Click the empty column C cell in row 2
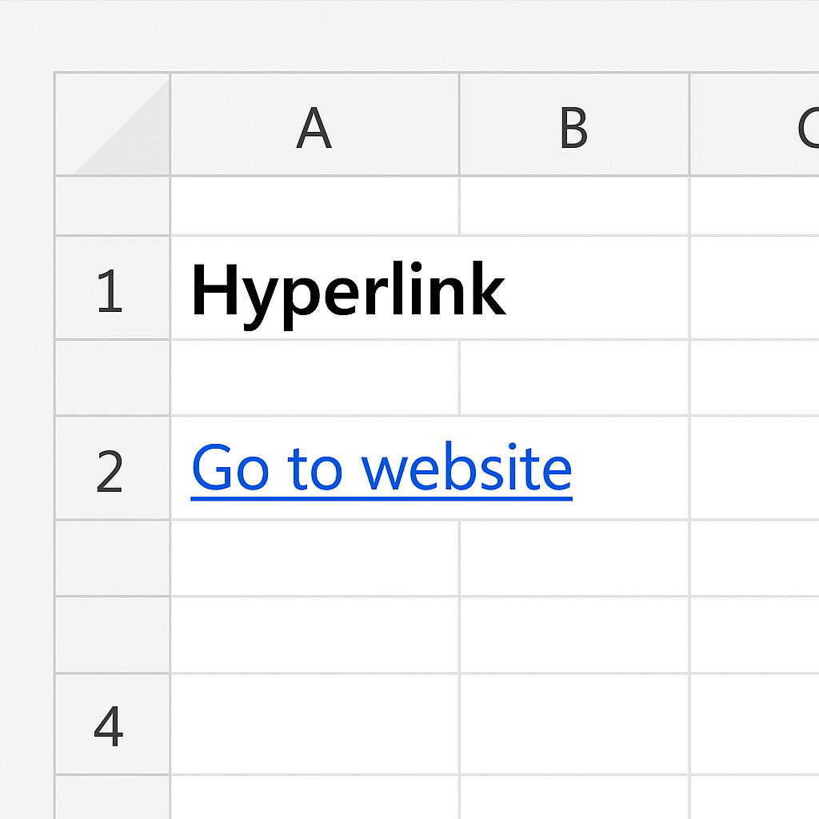819x819 pixels. (753, 469)
